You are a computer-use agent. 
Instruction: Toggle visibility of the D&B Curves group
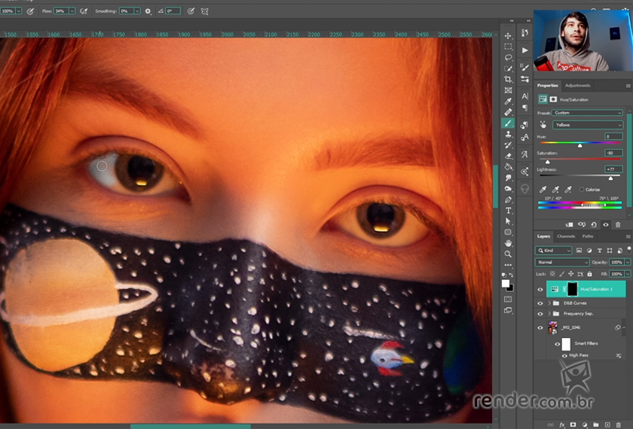(540, 303)
